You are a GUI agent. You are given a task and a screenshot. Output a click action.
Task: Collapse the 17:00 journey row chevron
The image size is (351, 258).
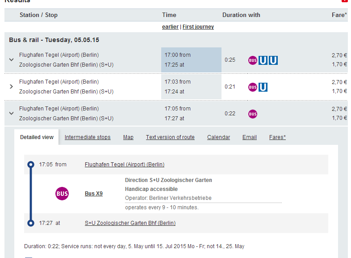[11, 59]
